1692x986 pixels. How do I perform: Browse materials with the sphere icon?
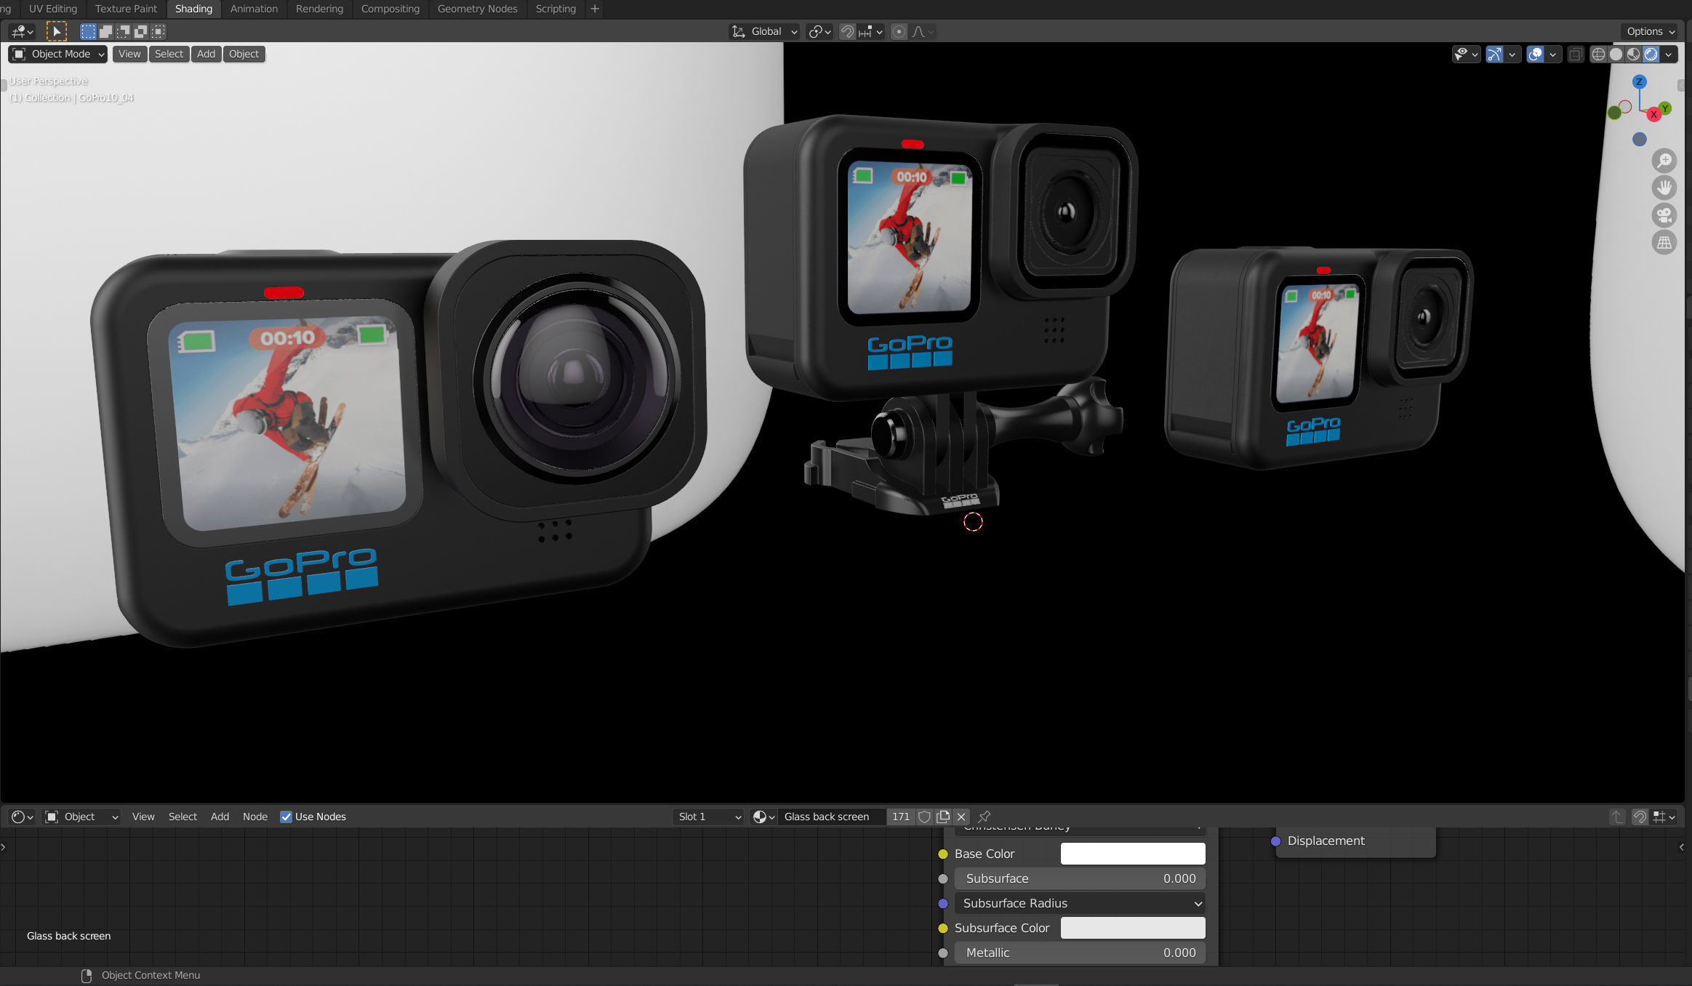point(763,817)
